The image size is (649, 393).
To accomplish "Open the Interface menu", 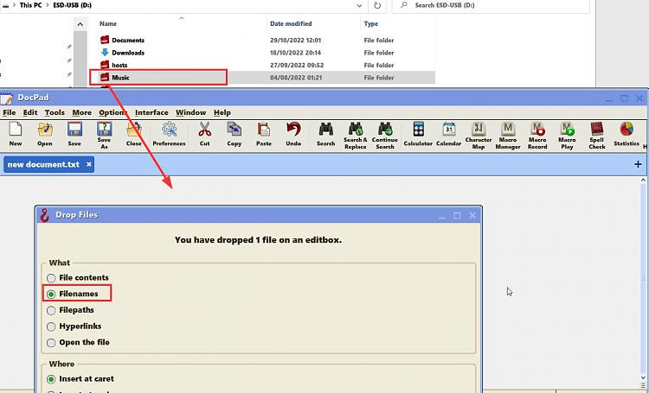I will tap(151, 112).
